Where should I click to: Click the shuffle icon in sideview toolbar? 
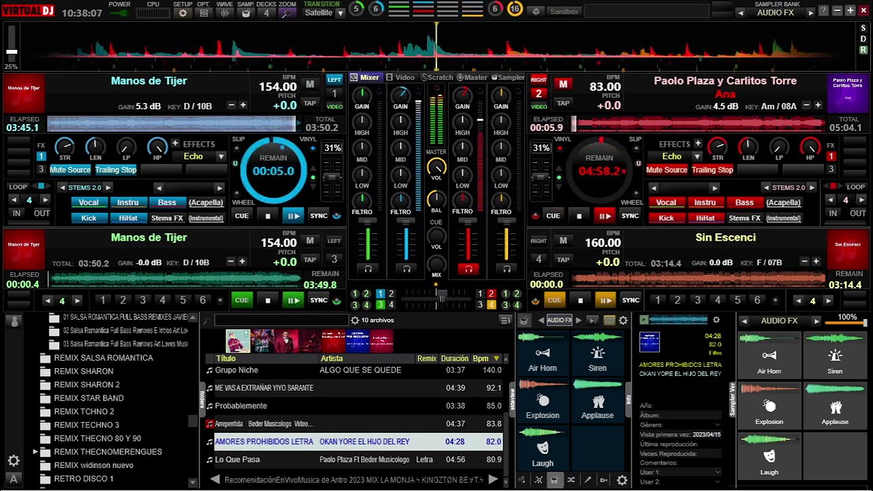point(571,480)
